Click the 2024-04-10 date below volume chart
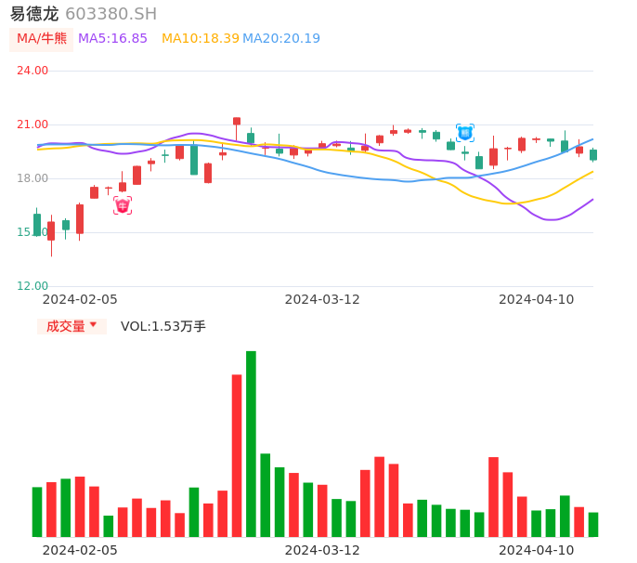Viewport: 637px width, 563px height. point(537,550)
